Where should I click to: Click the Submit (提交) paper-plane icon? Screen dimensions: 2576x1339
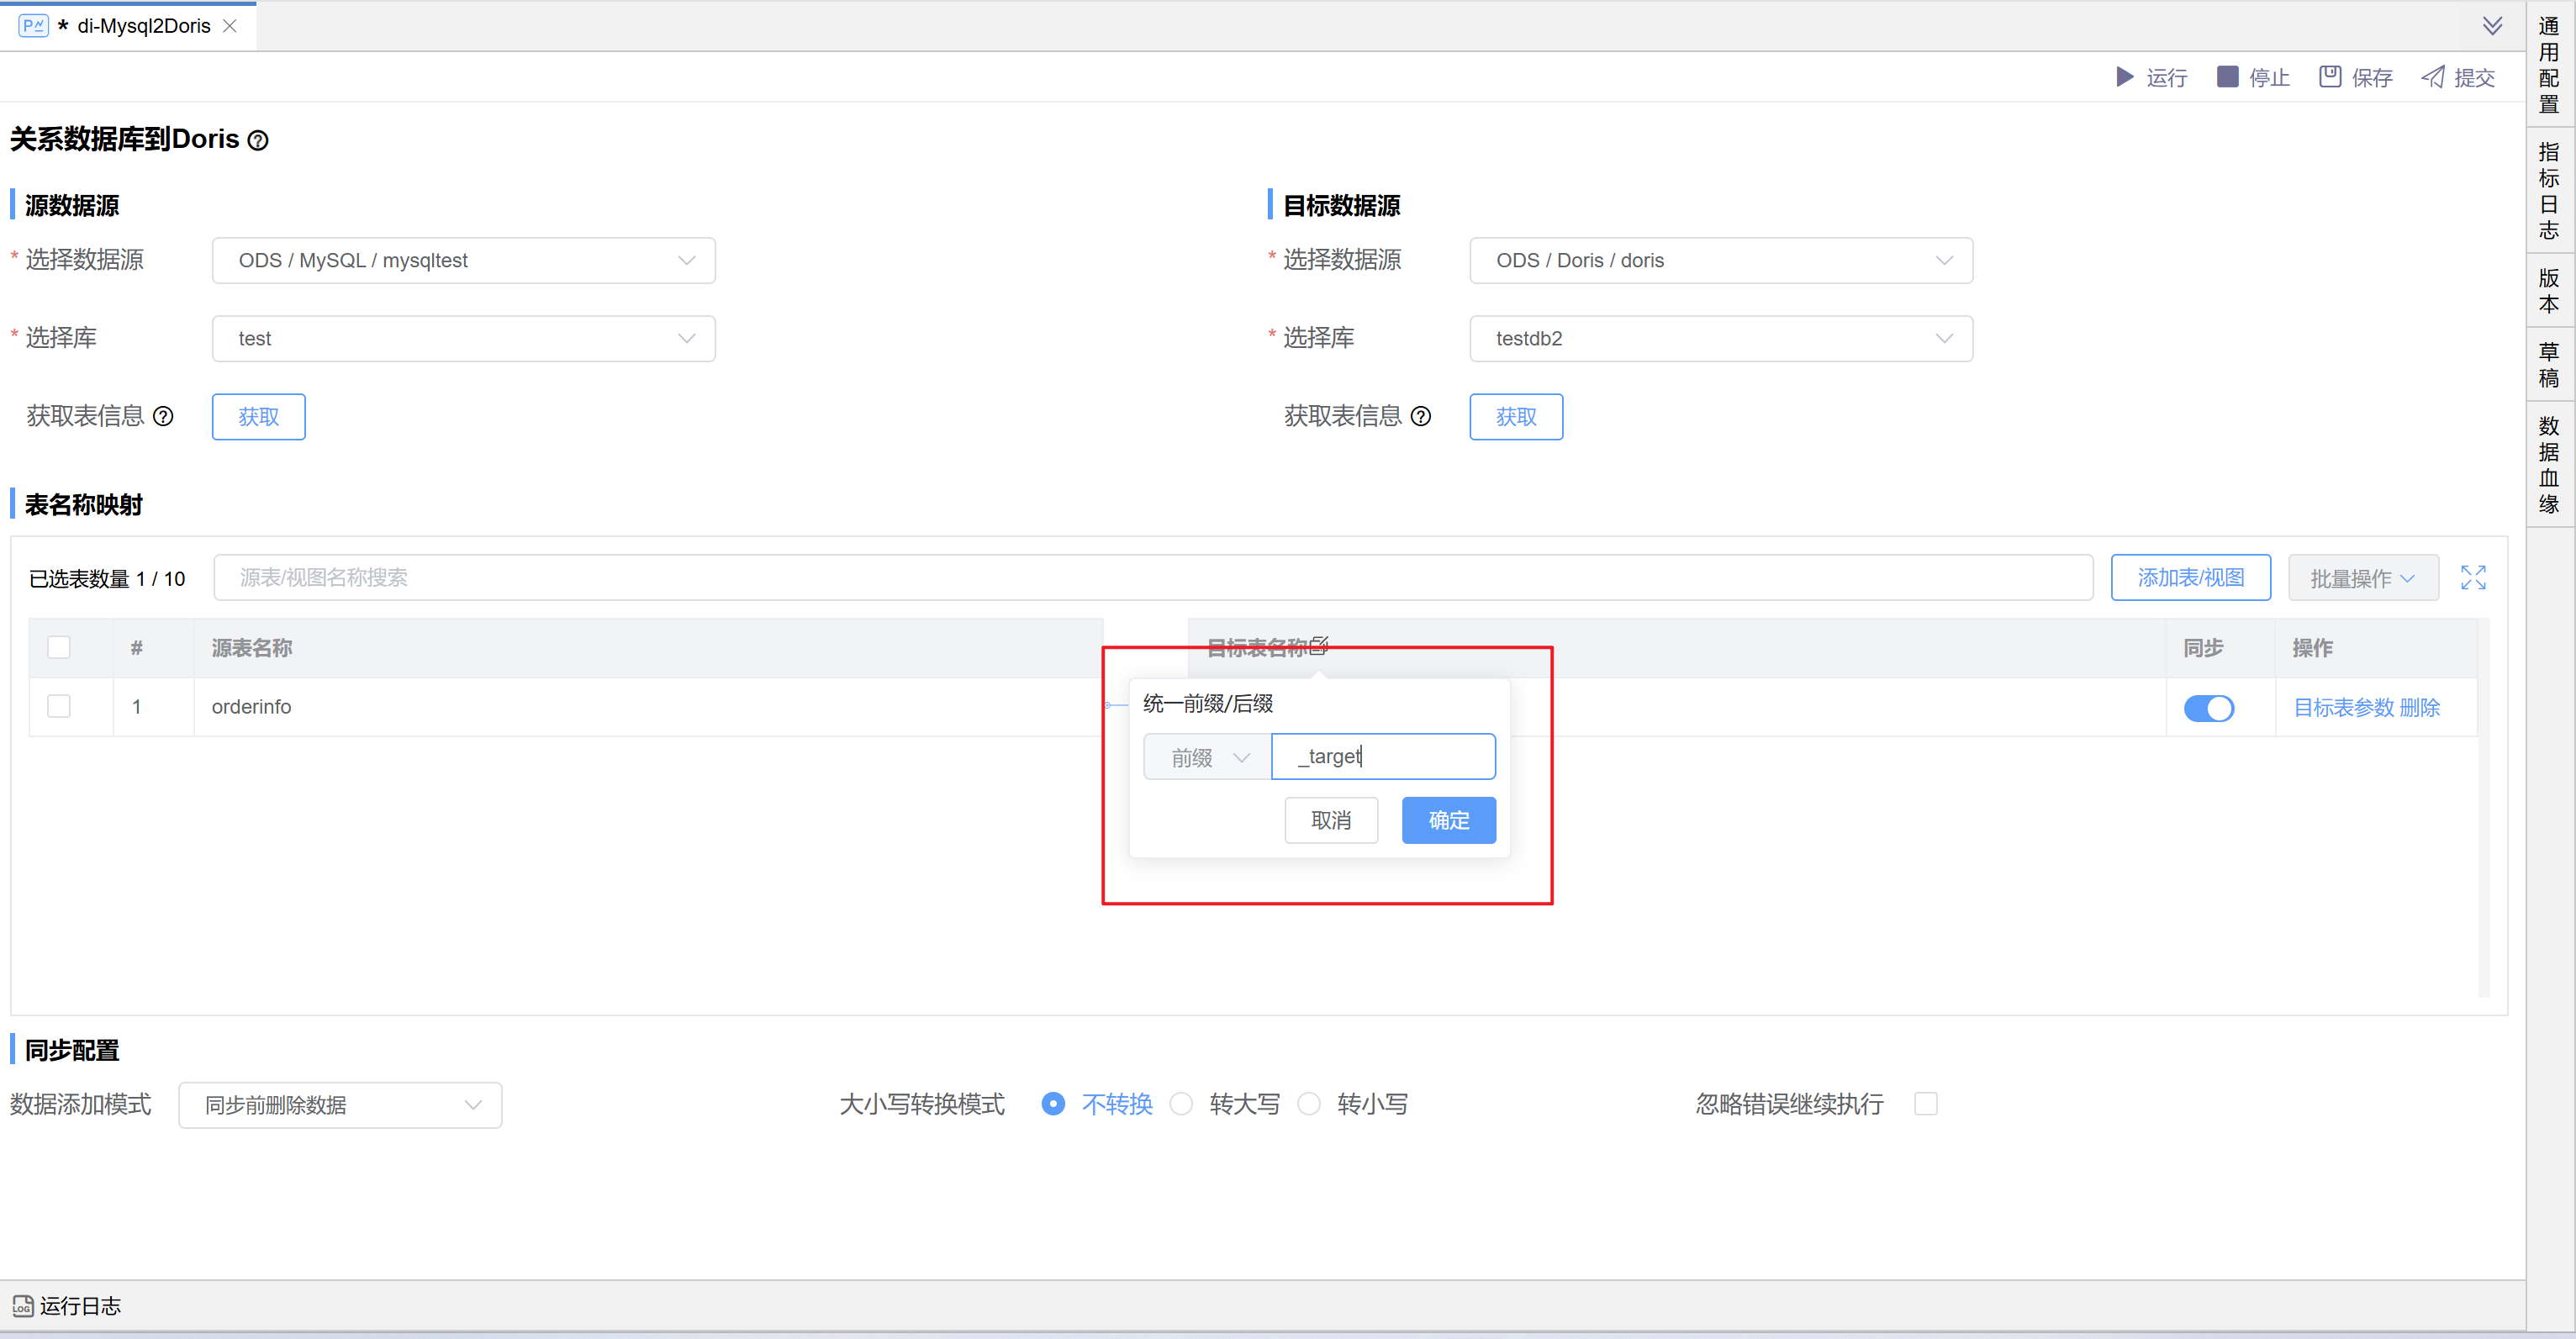(x=2433, y=77)
